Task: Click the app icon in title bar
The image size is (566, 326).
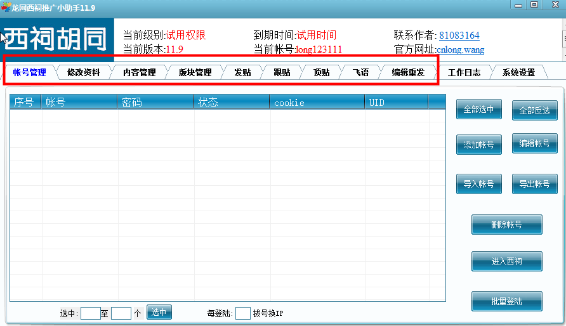Action: point(6,6)
